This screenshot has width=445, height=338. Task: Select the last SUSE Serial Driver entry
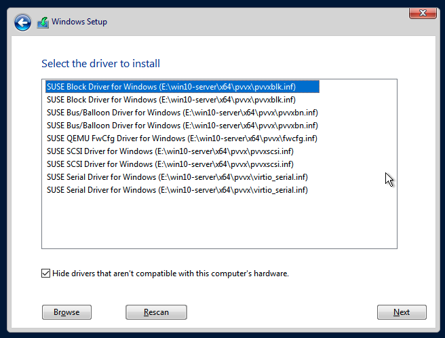[x=176, y=190]
